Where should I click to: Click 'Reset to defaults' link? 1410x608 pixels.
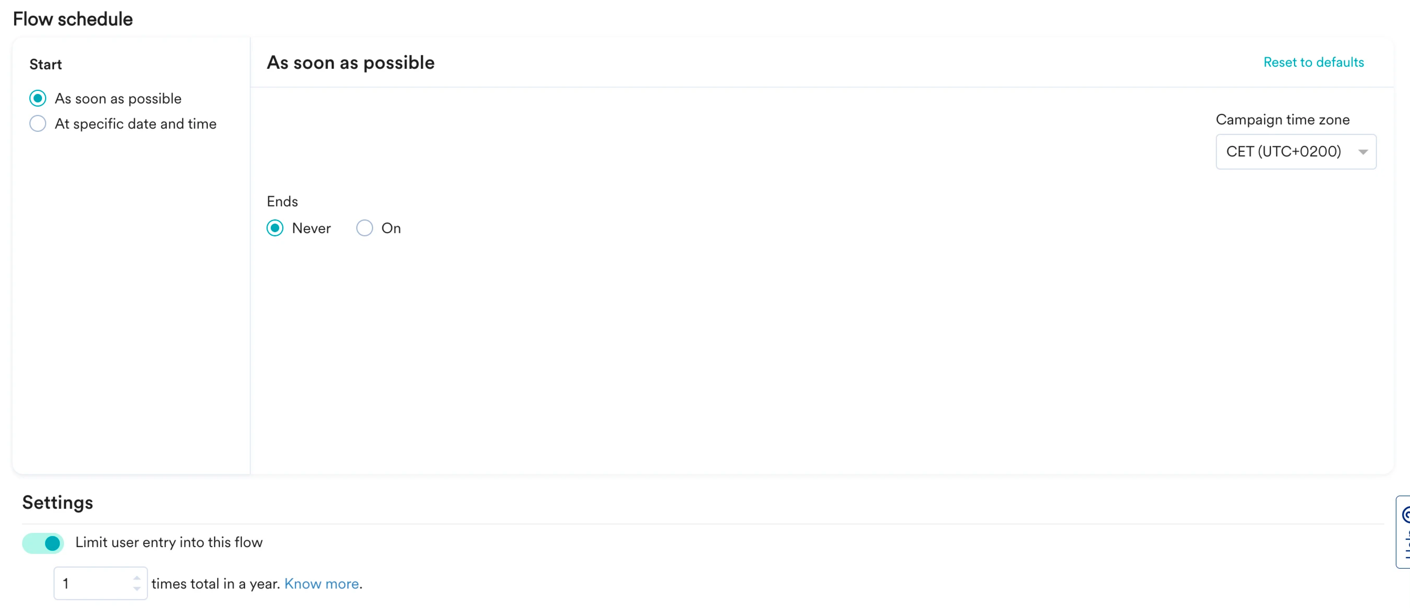[1313, 62]
